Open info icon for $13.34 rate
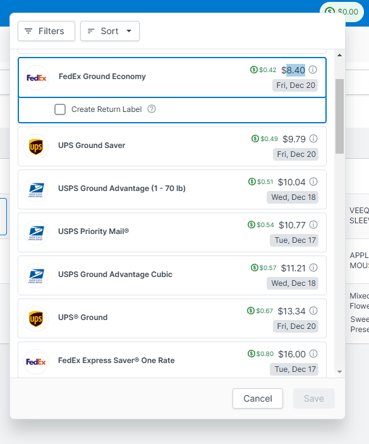The height and width of the screenshot is (444, 369). [x=313, y=311]
